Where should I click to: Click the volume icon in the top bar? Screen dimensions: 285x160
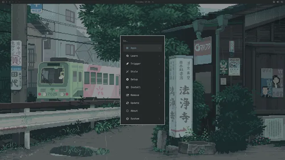(x=278, y=2)
